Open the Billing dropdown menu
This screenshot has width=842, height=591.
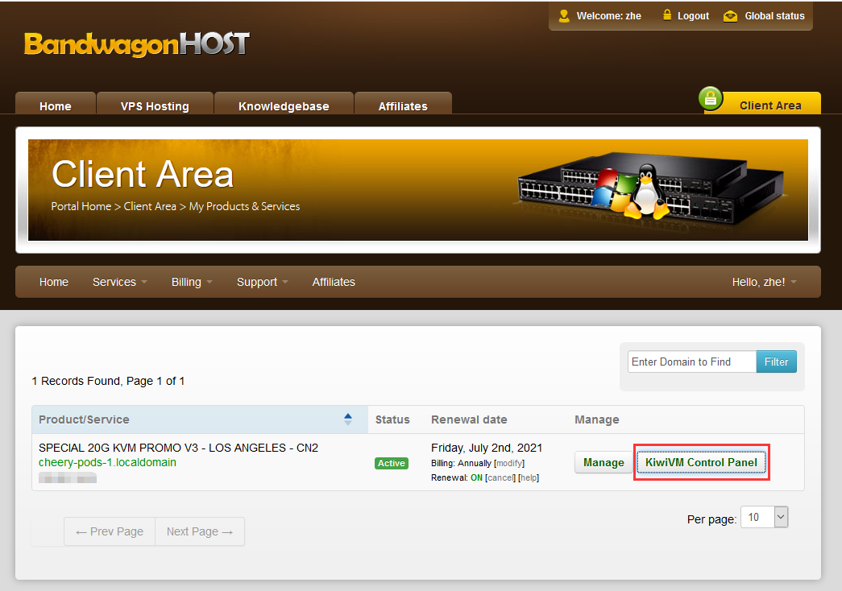pyautogui.click(x=192, y=282)
